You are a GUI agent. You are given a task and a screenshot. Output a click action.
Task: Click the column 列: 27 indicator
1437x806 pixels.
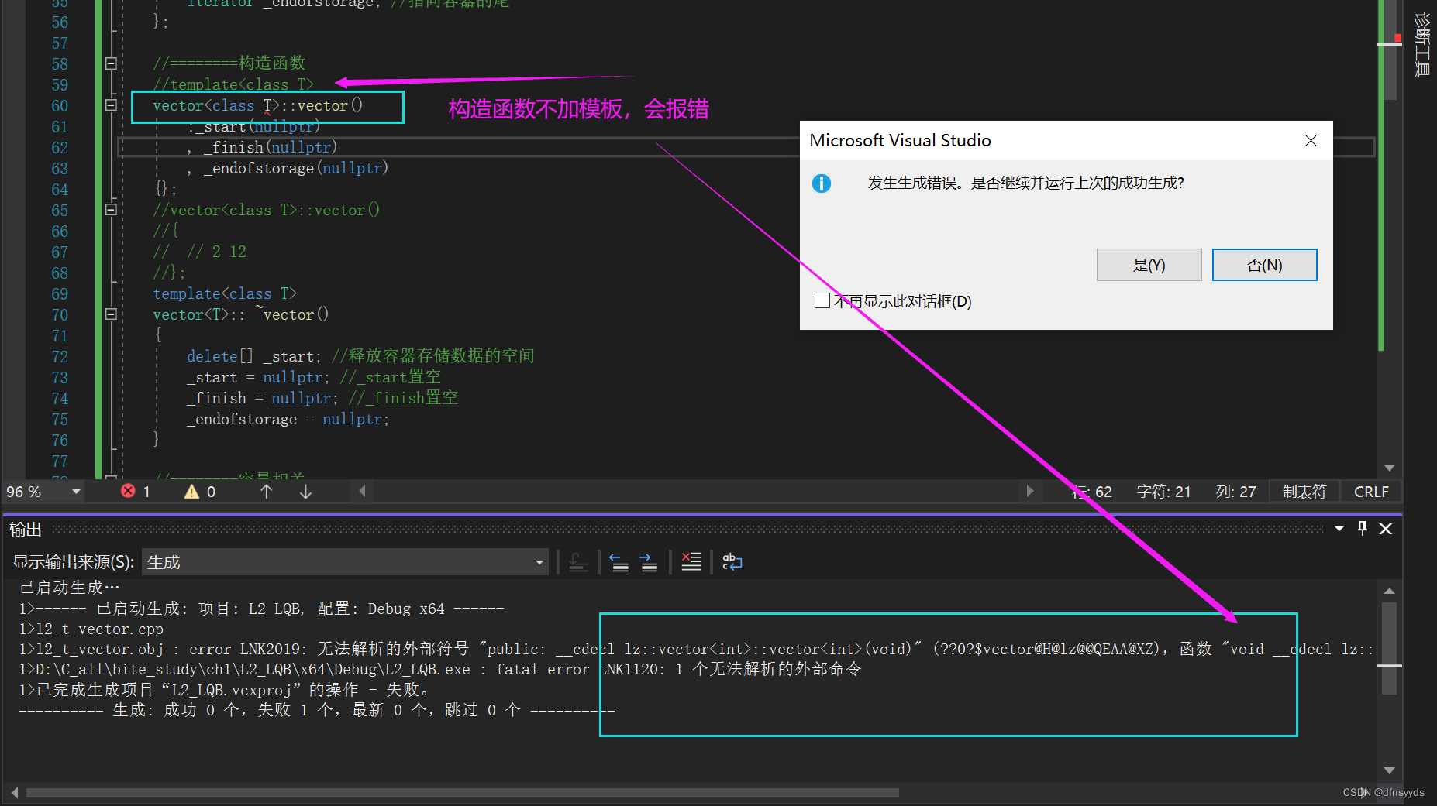[x=1235, y=492]
